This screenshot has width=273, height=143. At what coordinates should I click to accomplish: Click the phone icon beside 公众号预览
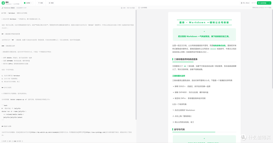(139, 8)
